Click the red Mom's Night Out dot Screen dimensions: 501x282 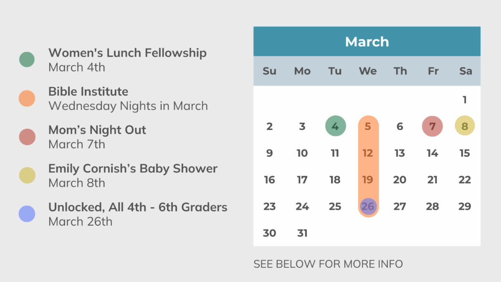pyautogui.click(x=27, y=137)
